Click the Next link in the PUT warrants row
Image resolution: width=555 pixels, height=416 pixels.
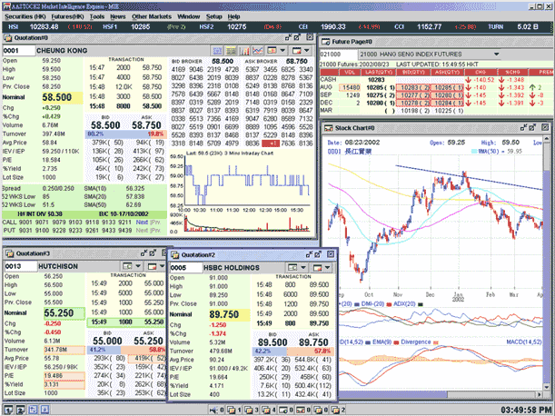coord(142,231)
